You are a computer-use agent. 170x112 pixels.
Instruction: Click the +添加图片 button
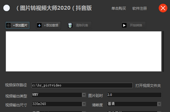point(18,25)
